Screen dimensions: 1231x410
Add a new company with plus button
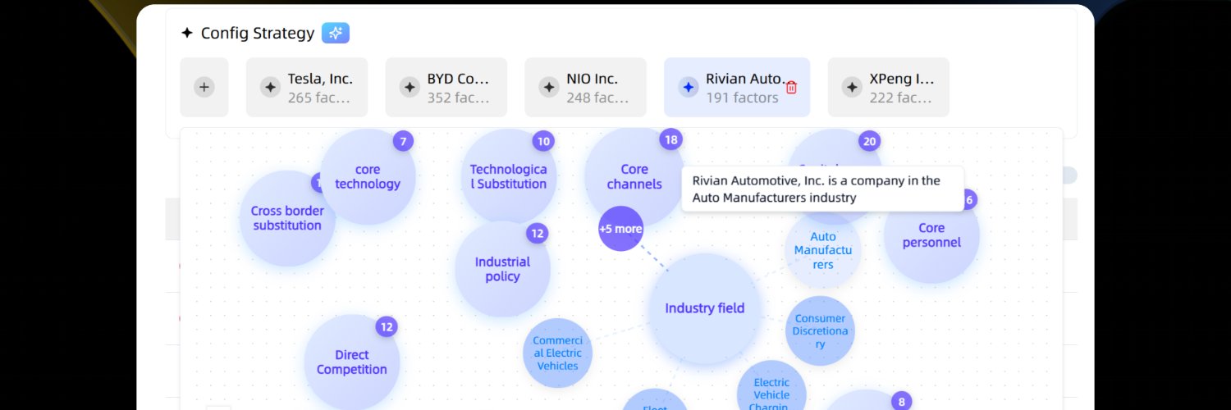tap(204, 87)
